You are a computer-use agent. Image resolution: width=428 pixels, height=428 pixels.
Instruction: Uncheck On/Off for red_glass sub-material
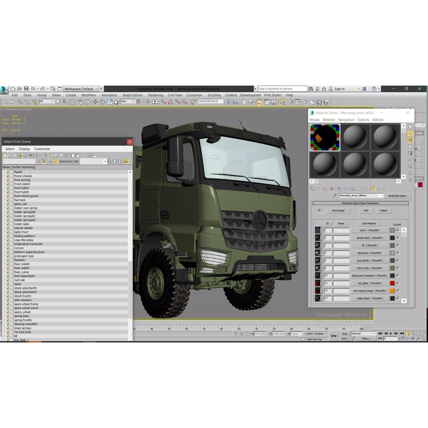(398, 283)
